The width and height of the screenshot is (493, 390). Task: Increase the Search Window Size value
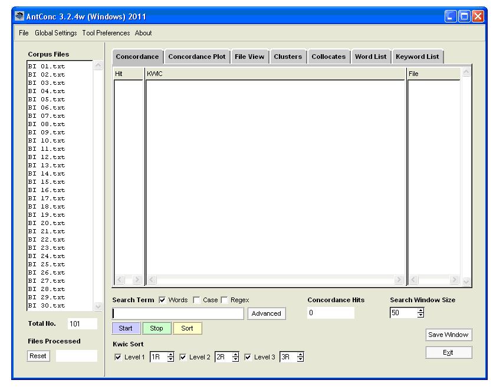[420, 310]
